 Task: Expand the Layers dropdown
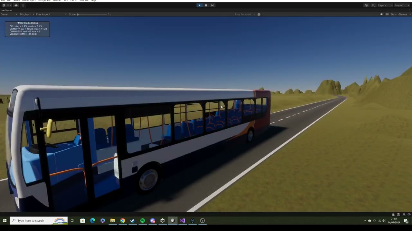pyautogui.click(x=385, y=5)
